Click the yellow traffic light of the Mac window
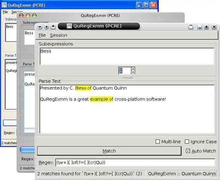220x180 pixels. (28, 16)
